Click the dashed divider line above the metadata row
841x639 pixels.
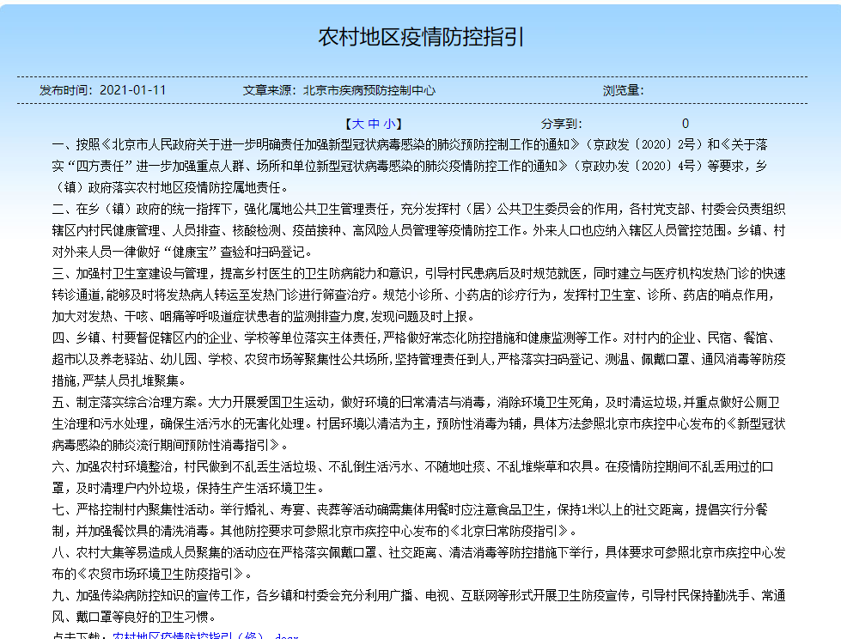coord(421,76)
